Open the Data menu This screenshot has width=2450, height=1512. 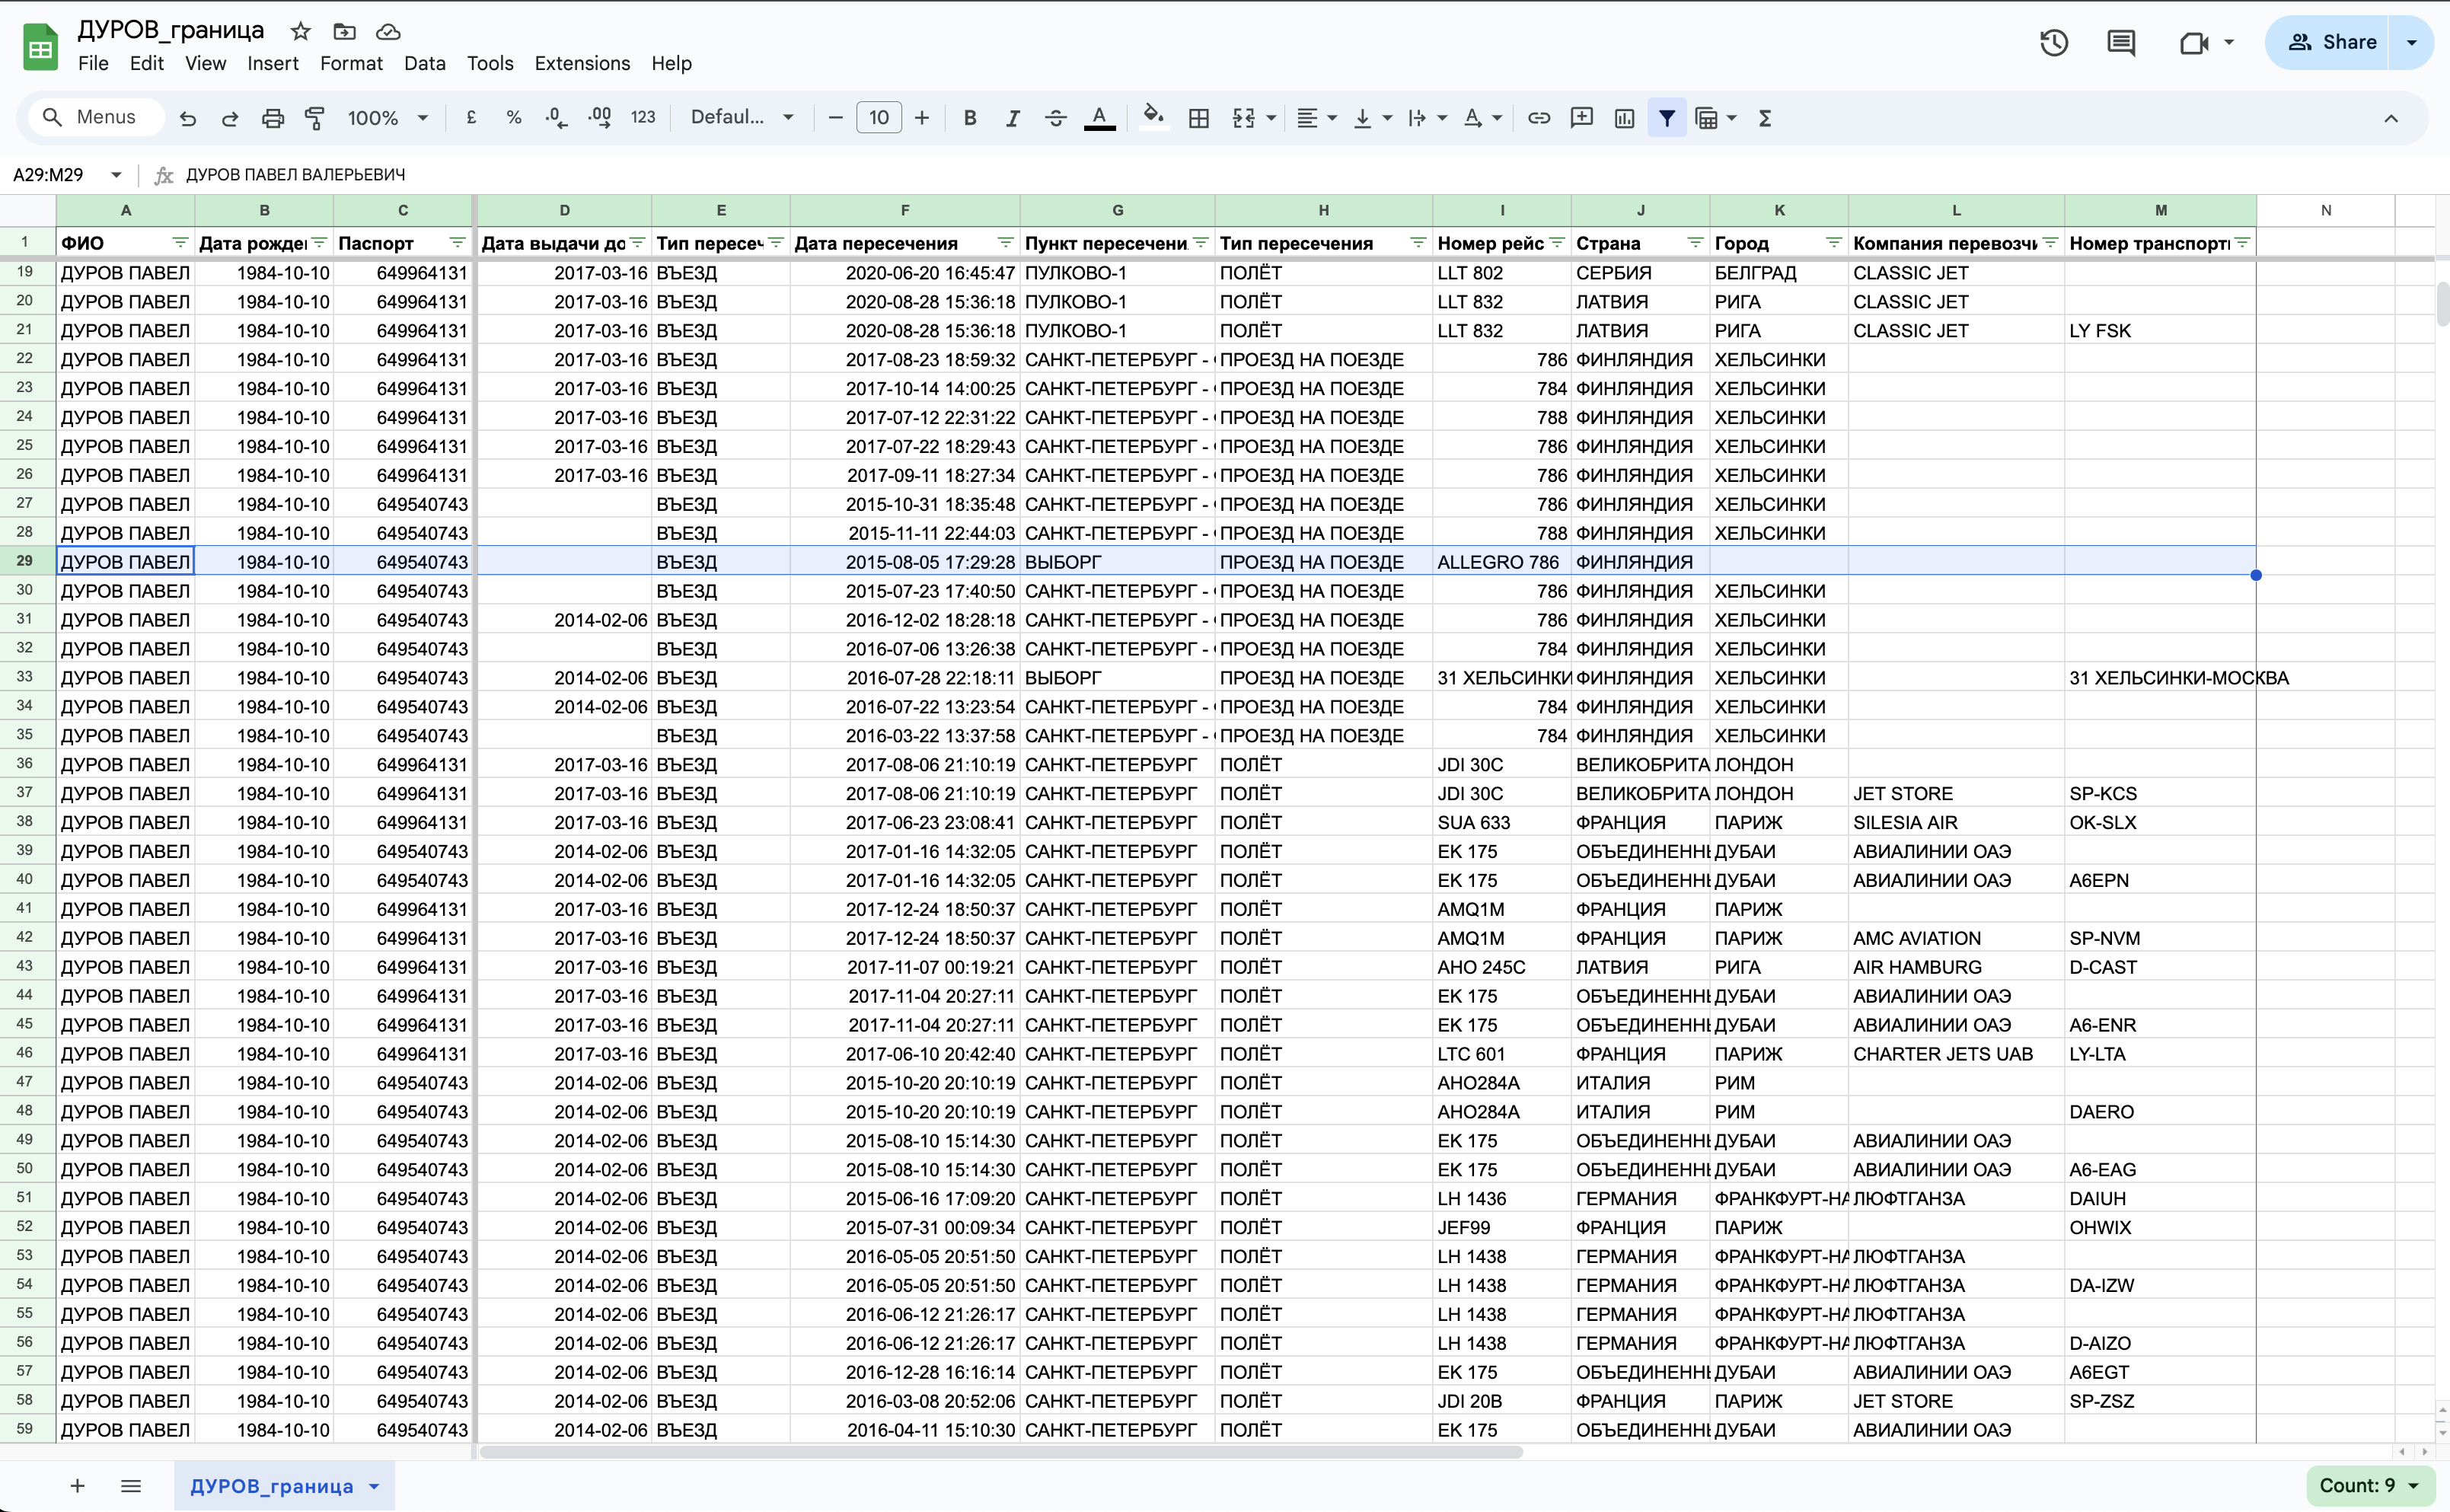[424, 63]
